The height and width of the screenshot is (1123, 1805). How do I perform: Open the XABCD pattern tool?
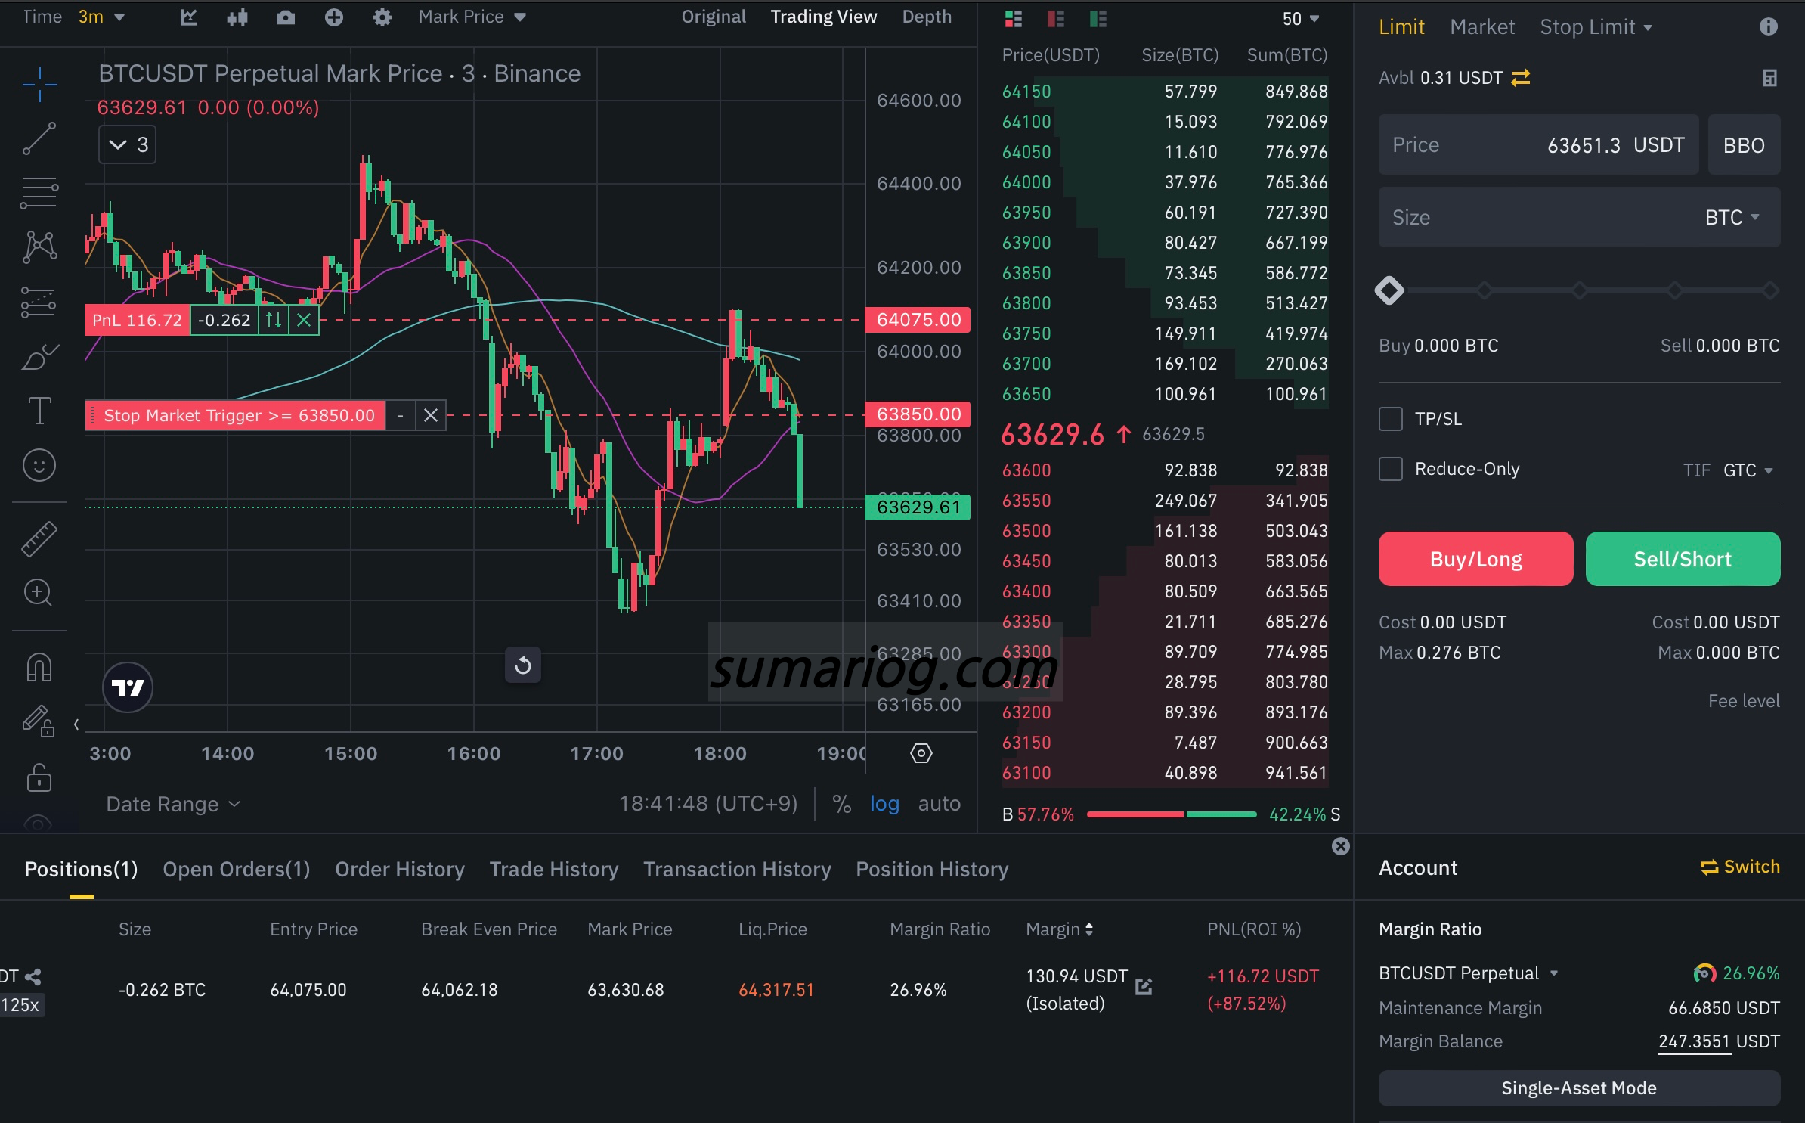[39, 246]
